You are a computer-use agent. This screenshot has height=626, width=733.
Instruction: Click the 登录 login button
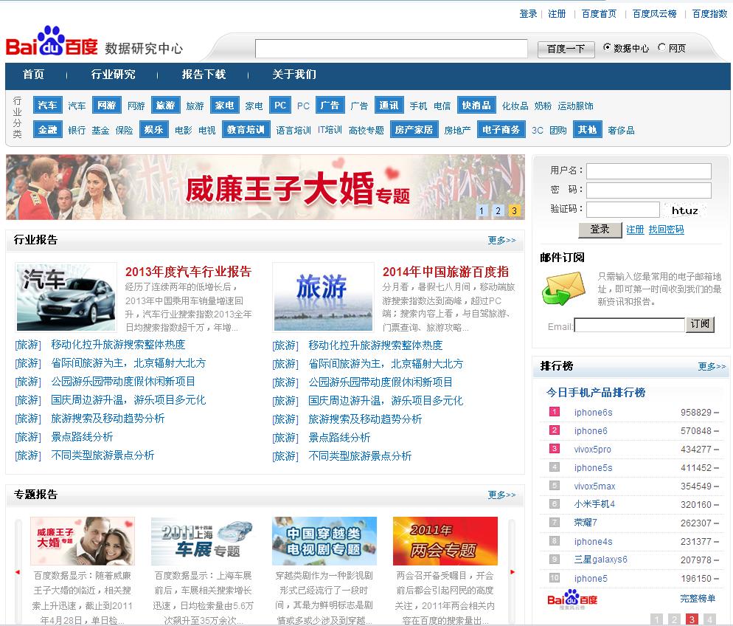pos(600,230)
